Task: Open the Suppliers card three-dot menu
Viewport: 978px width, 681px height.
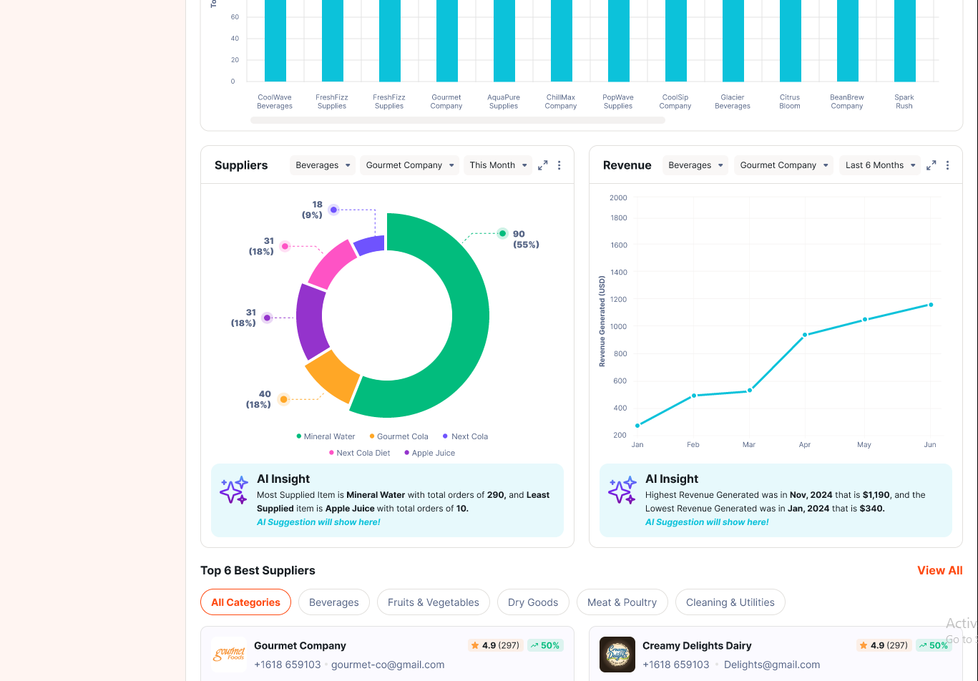Action: [x=559, y=165]
